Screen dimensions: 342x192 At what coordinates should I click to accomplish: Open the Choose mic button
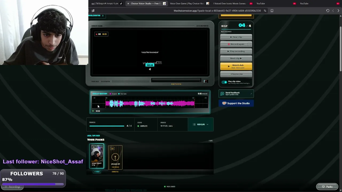click(x=236, y=74)
